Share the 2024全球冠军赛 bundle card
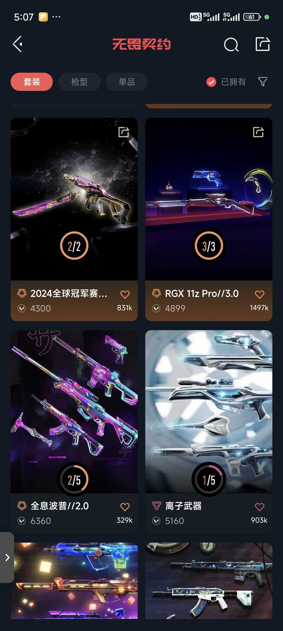 (124, 132)
